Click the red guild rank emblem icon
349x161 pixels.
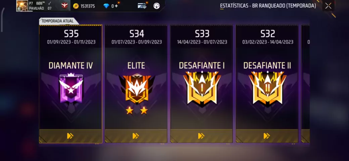tap(64, 6)
